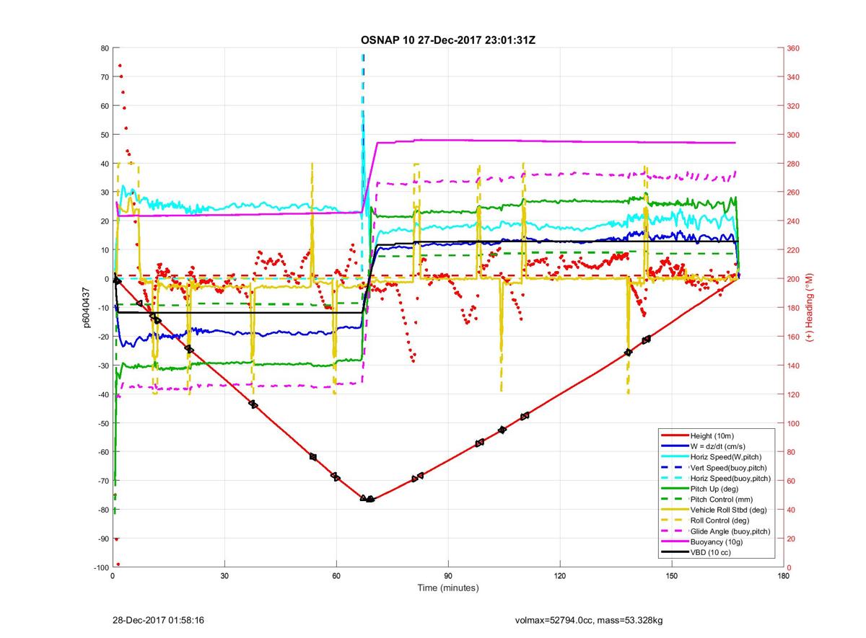This screenshot has width=866, height=638.
Task: Click the magenta line sample beside Buoyancy (10g)
Action: (x=675, y=542)
